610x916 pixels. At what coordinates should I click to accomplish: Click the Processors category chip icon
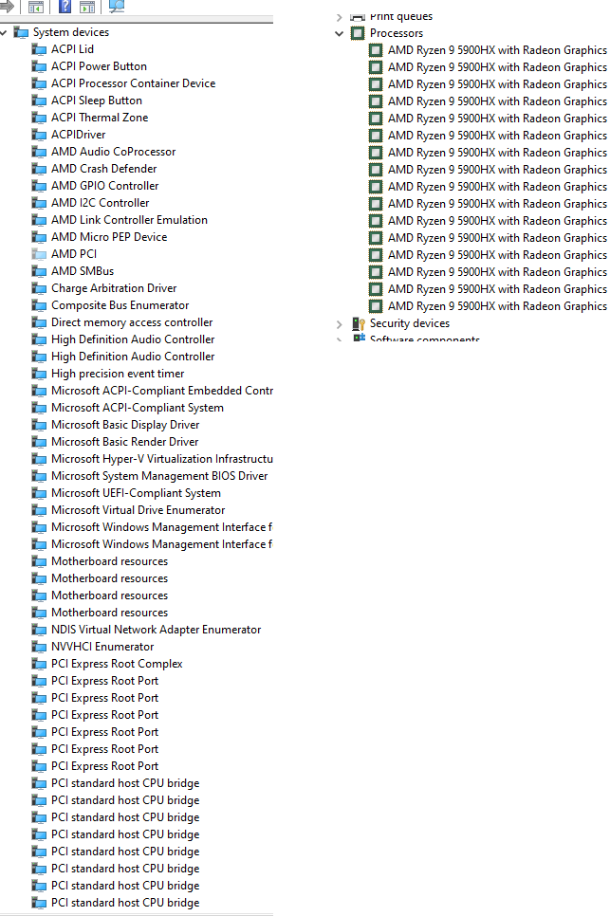pos(358,33)
